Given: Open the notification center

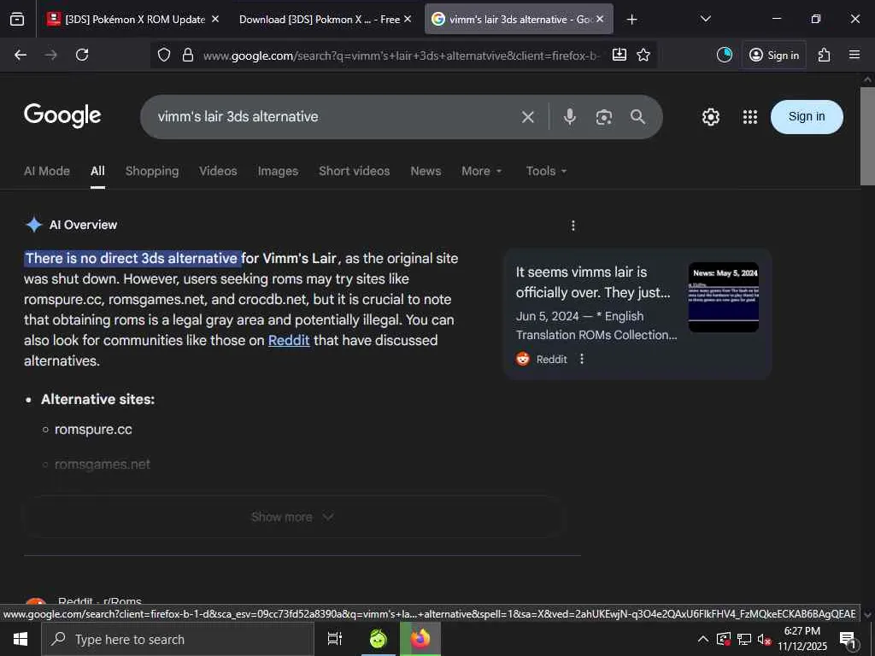Looking at the screenshot, I should [849, 639].
